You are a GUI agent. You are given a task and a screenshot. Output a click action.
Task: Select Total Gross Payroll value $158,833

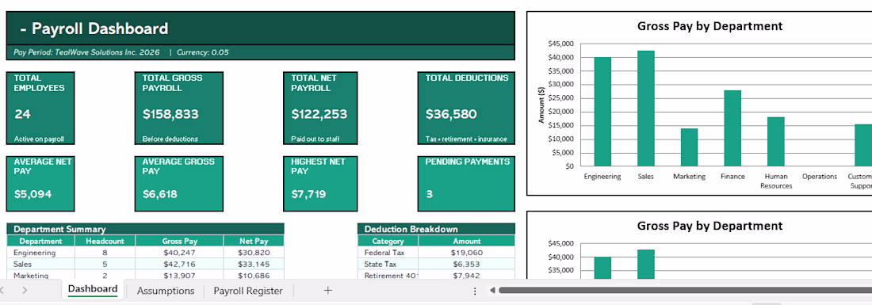(170, 114)
